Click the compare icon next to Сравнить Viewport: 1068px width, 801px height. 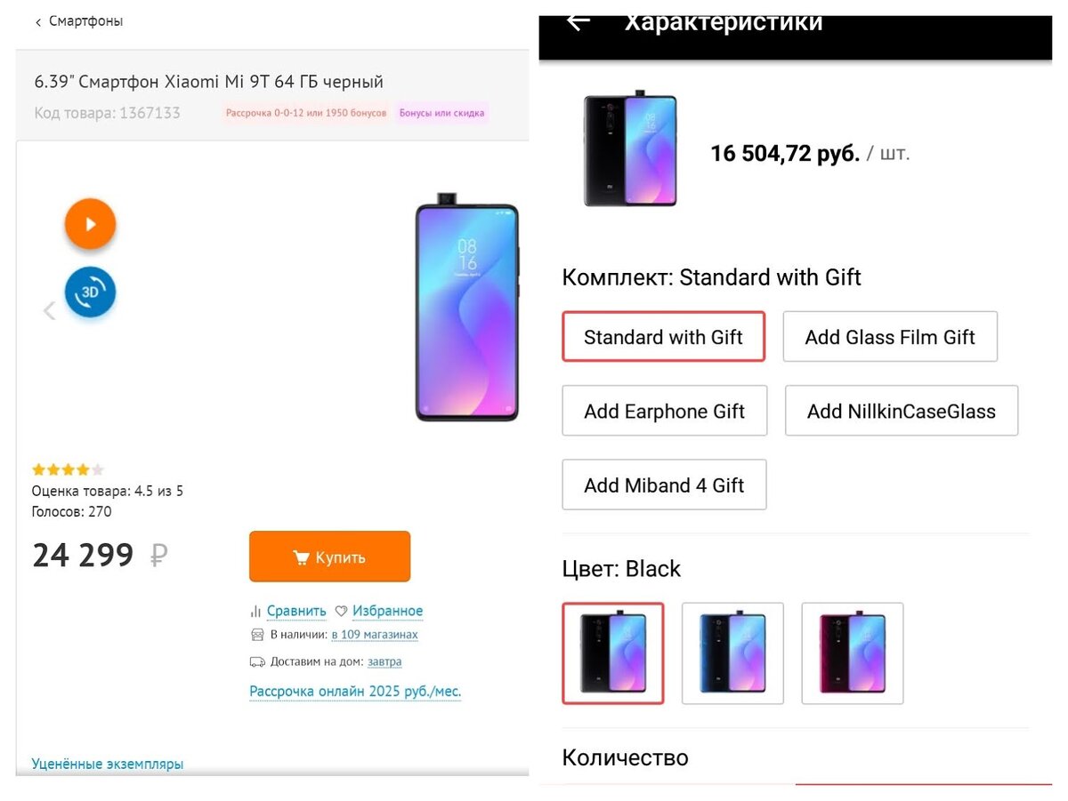256,610
